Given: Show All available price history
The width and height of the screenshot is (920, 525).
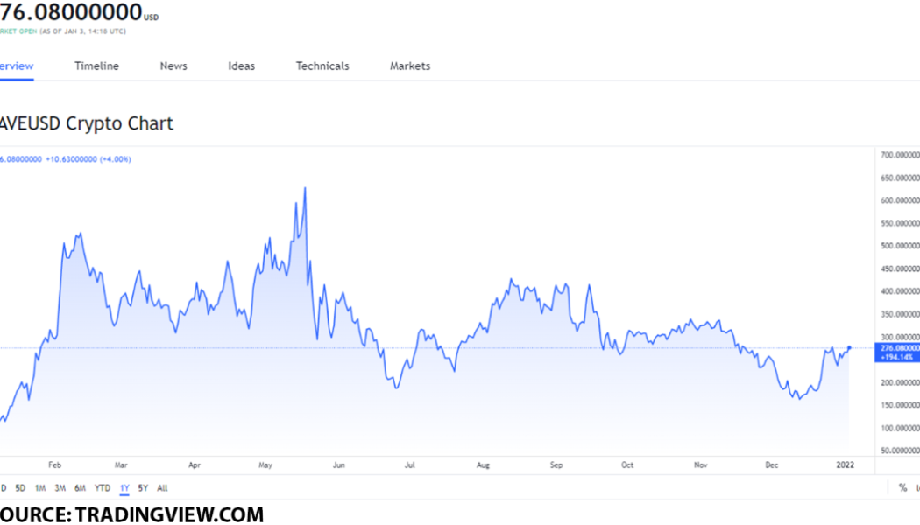Looking at the screenshot, I should click(x=162, y=487).
